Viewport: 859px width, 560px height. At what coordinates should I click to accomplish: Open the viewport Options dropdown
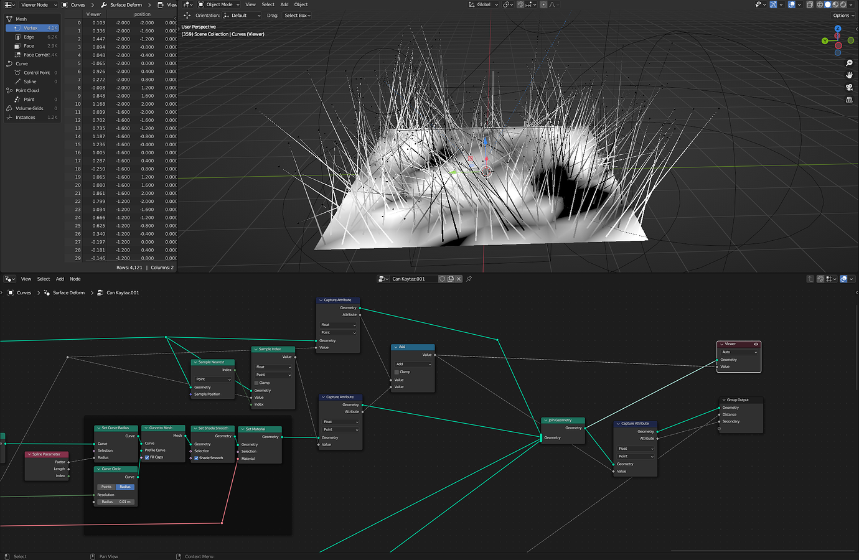[843, 16]
